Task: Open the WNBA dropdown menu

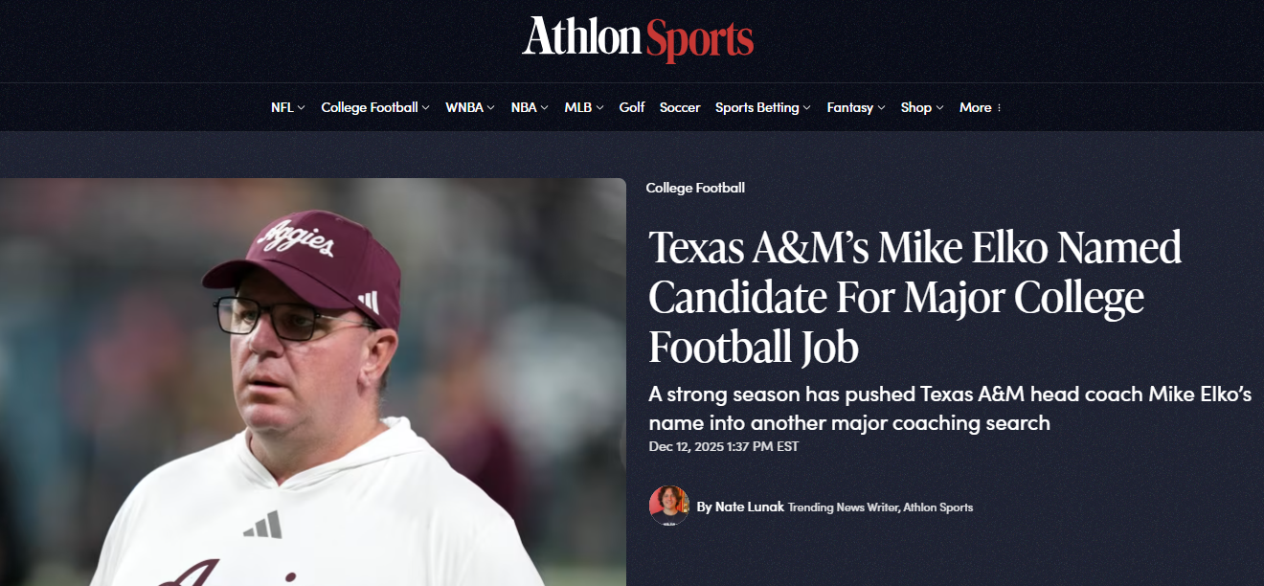Action: point(469,108)
